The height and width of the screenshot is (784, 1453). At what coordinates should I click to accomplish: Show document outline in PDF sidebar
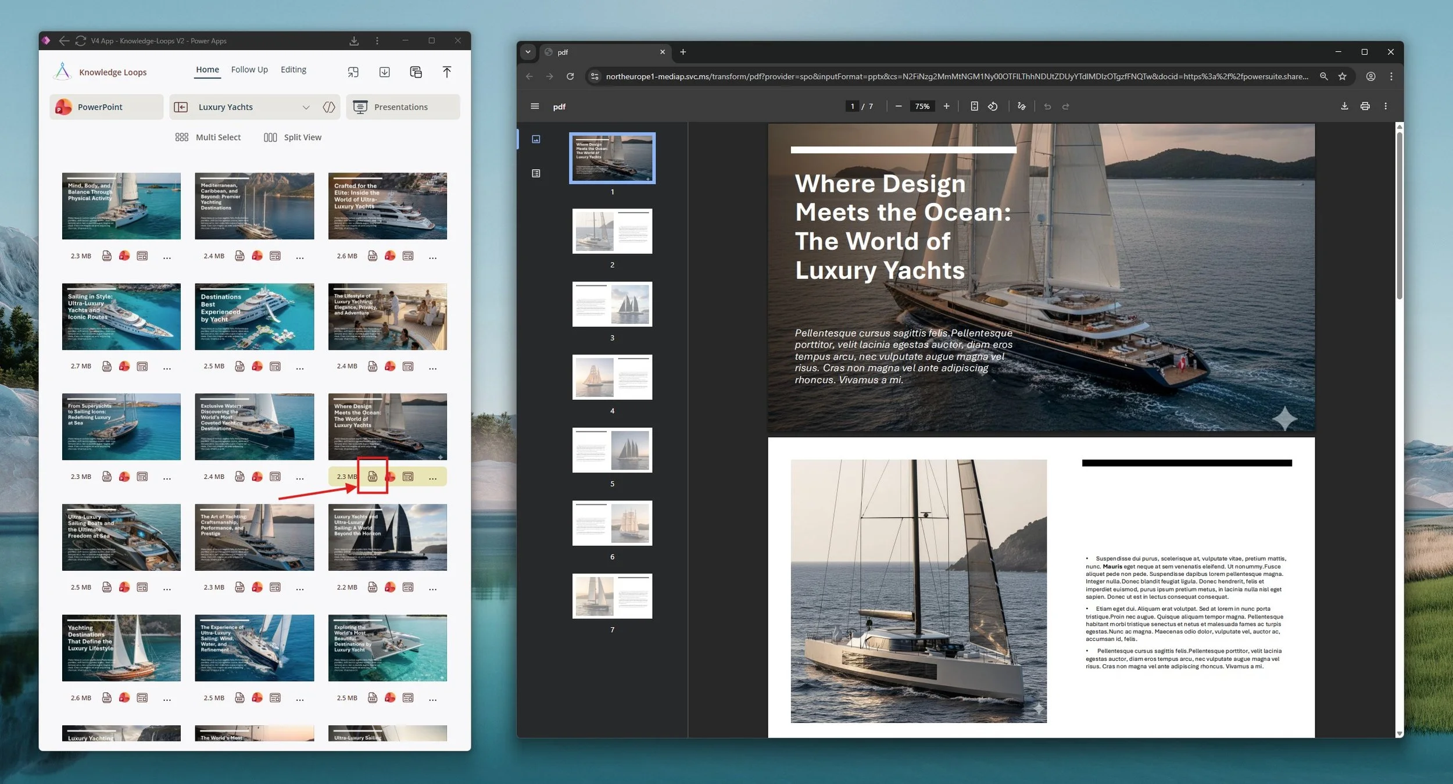pyautogui.click(x=536, y=173)
